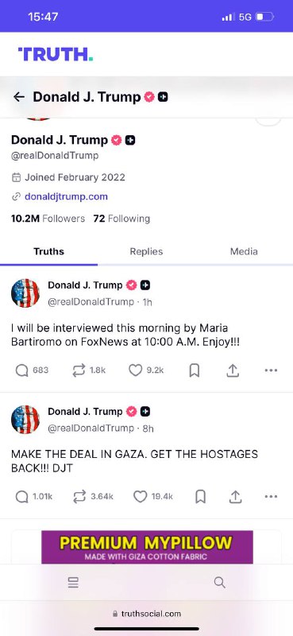Switch to the Media tab

[x=244, y=251]
